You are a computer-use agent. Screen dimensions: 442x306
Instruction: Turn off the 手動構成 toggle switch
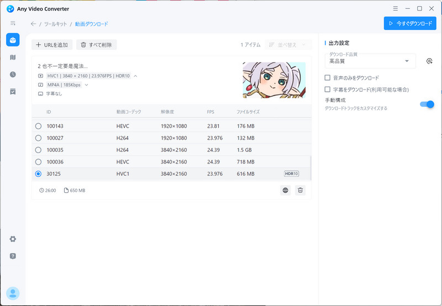427,104
